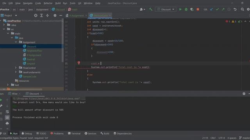
Task: Click the errors count indicator in editor
Action: 228,21
